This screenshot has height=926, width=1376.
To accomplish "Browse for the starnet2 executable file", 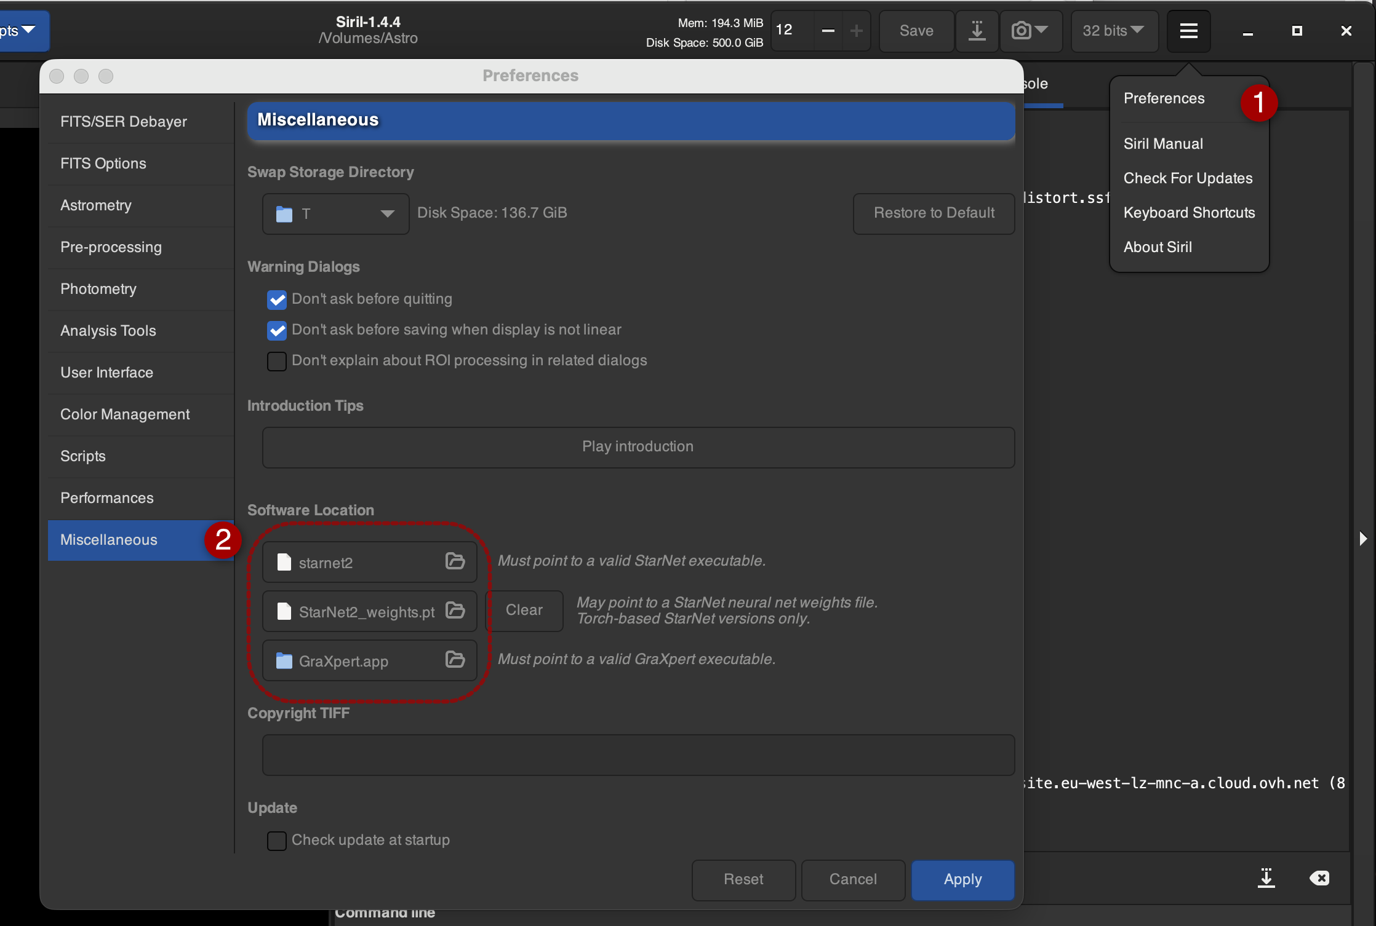I will 455,561.
